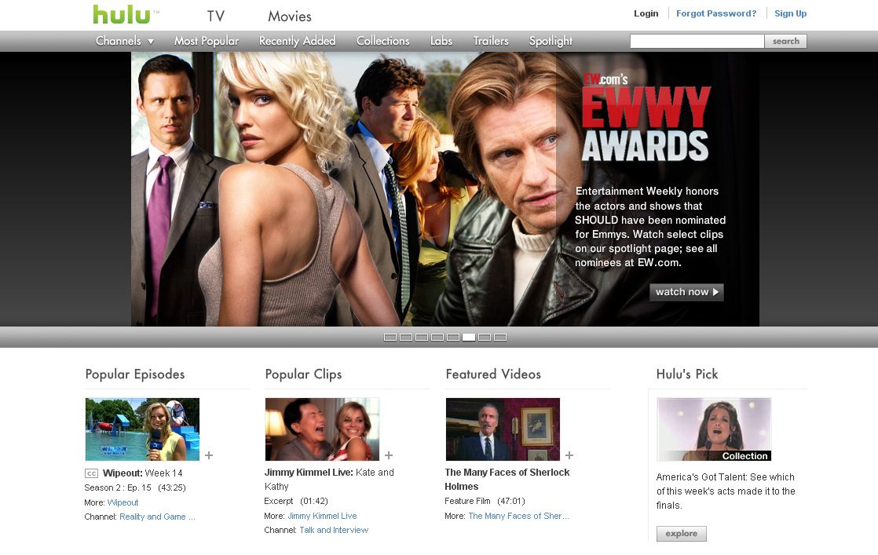Click Jimmy Kimmel Live: Kate and Kathy title
The width and height of the screenshot is (878, 555).
coord(329,480)
